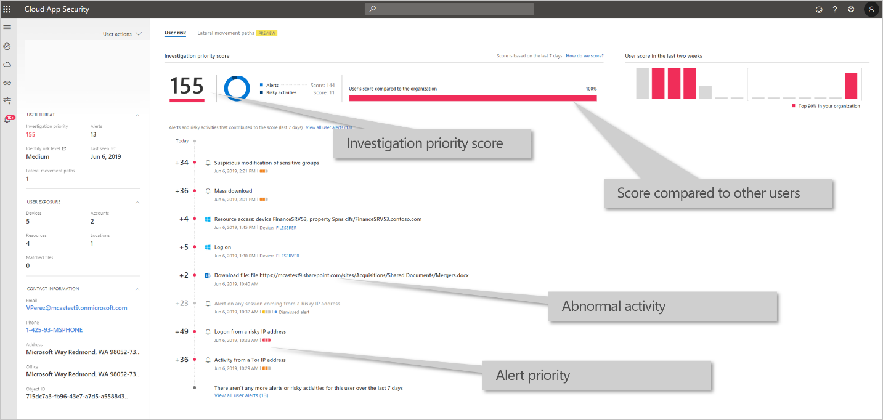Open the Log on activity entry

(222, 248)
